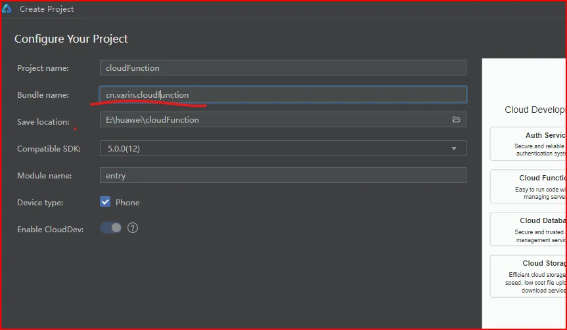The height and width of the screenshot is (330, 567).
Task: Select the 5.0.0(12) SDK combo box
Action: click(283, 148)
